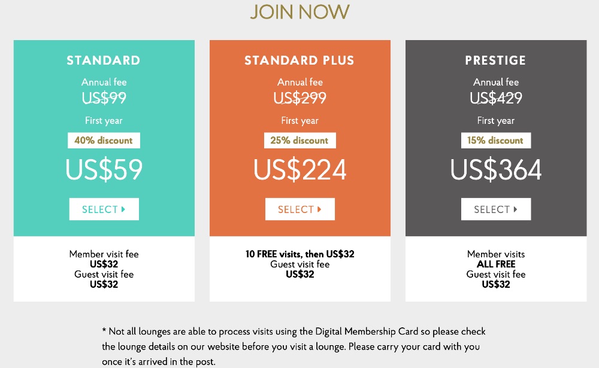Screen dimensions: 599x368
Task: Click the 40% discount badge
Action: pyautogui.click(x=104, y=141)
